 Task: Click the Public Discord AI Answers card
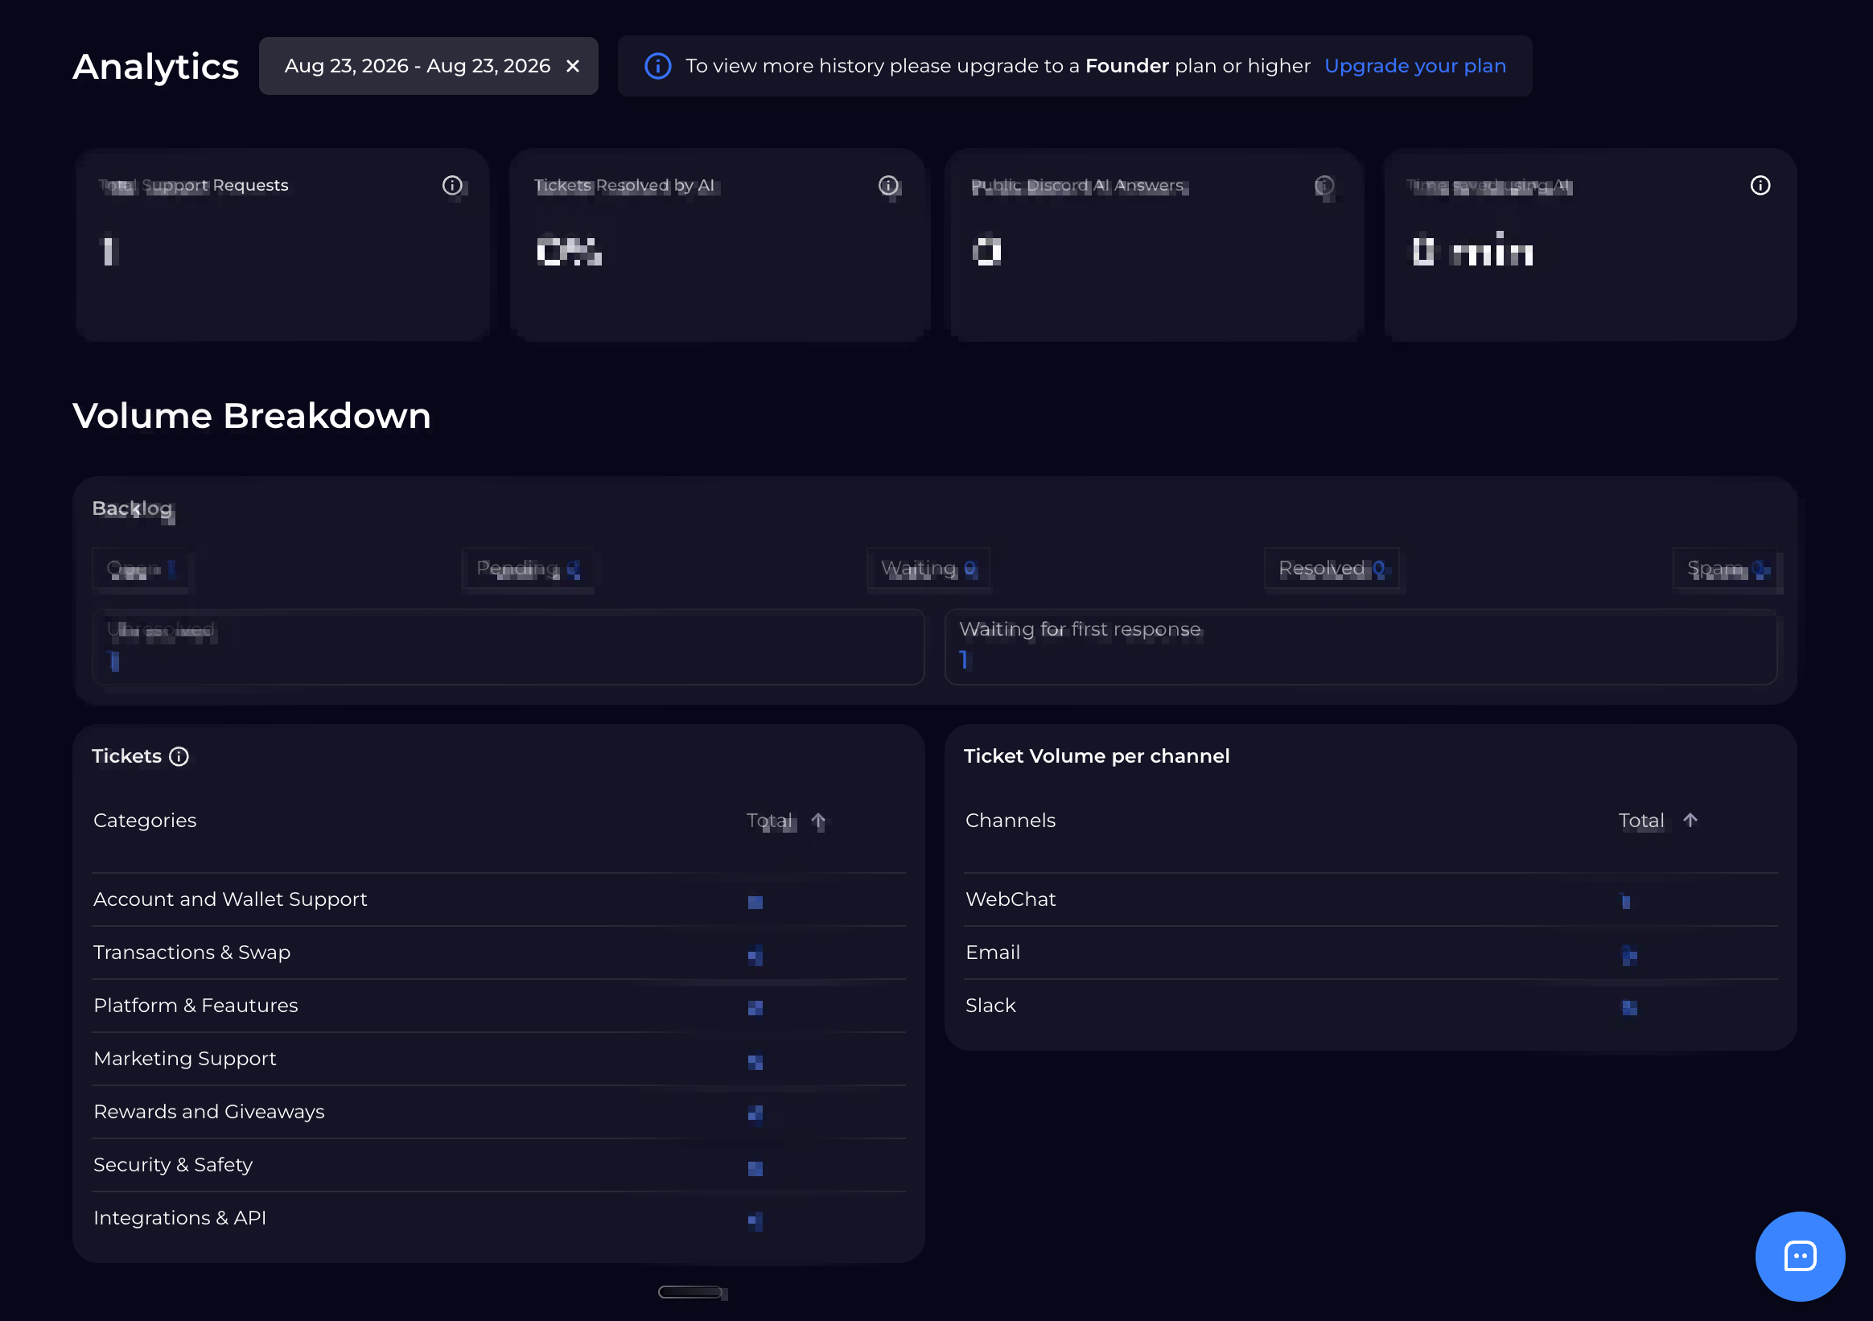(x=1154, y=245)
